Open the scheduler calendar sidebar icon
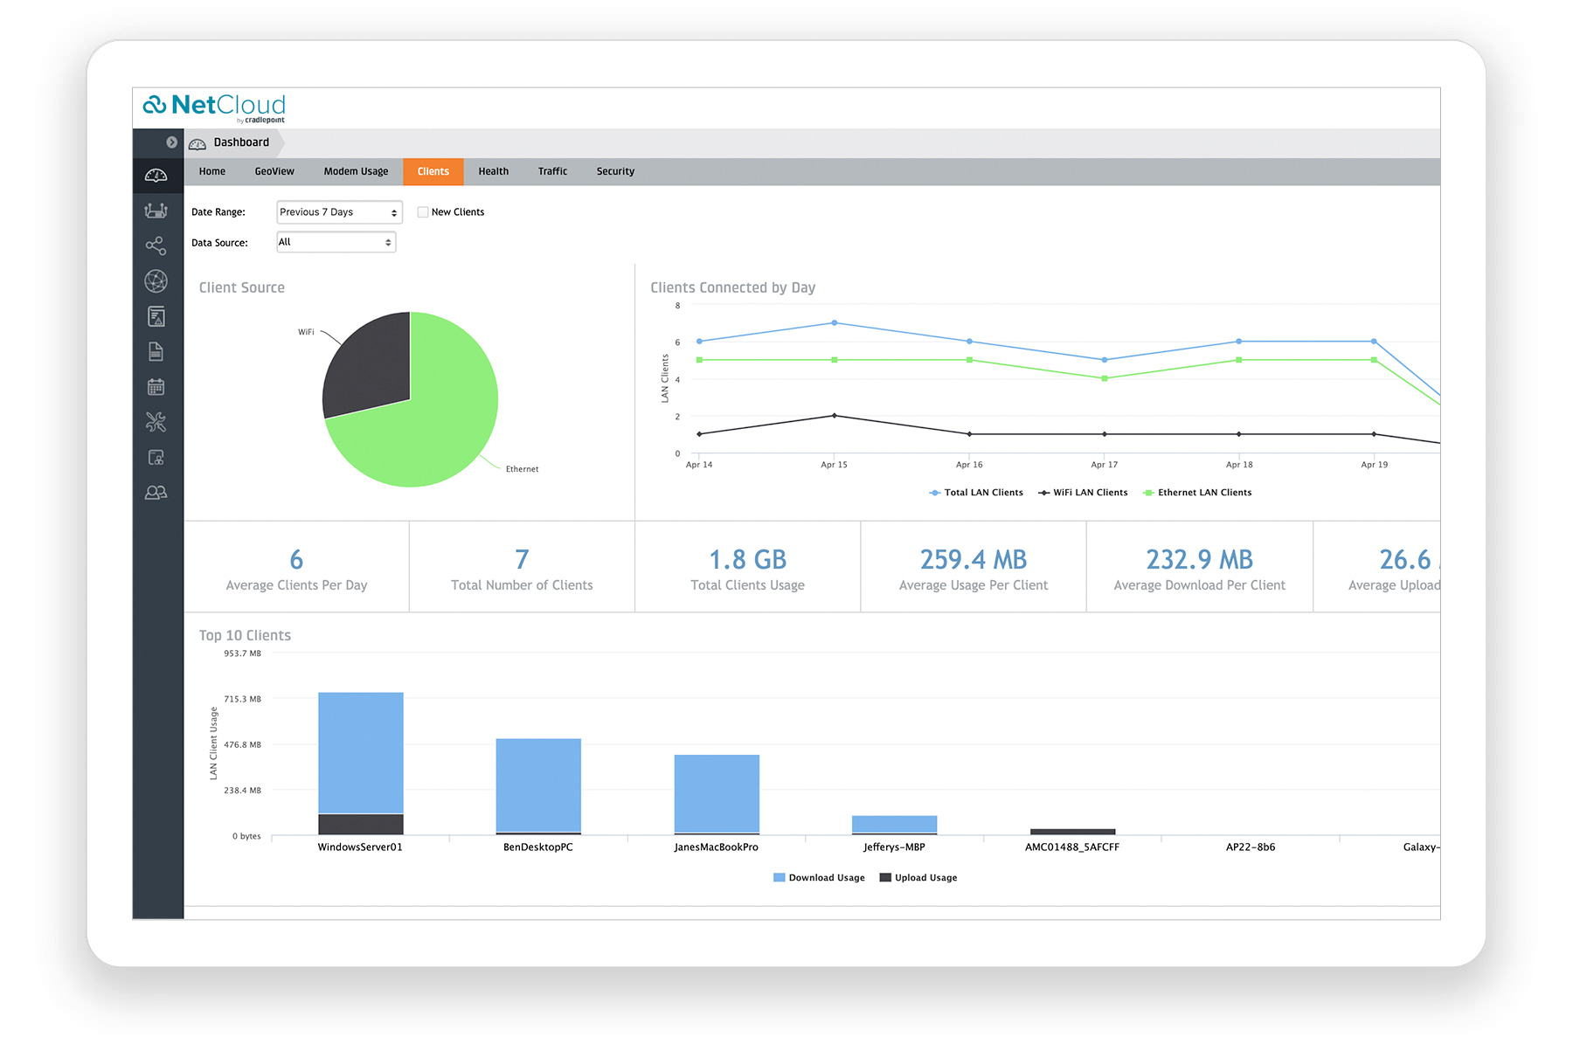 click(156, 387)
